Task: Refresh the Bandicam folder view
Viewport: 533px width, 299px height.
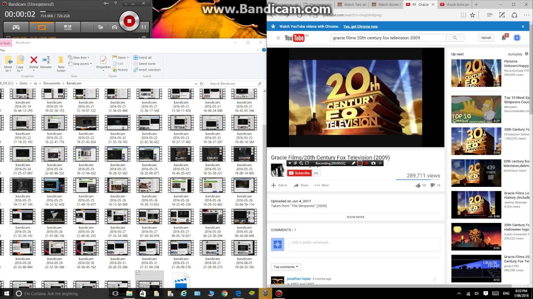Action: click(x=202, y=83)
